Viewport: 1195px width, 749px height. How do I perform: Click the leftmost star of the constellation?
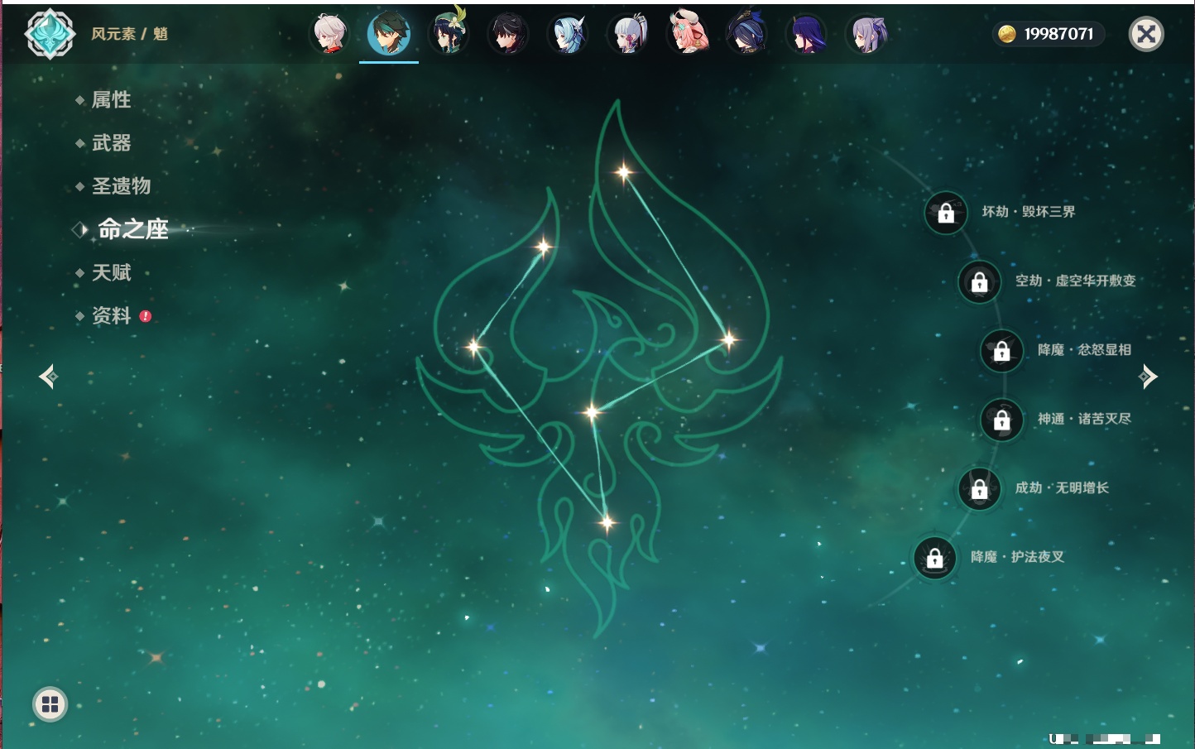(x=474, y=347)
